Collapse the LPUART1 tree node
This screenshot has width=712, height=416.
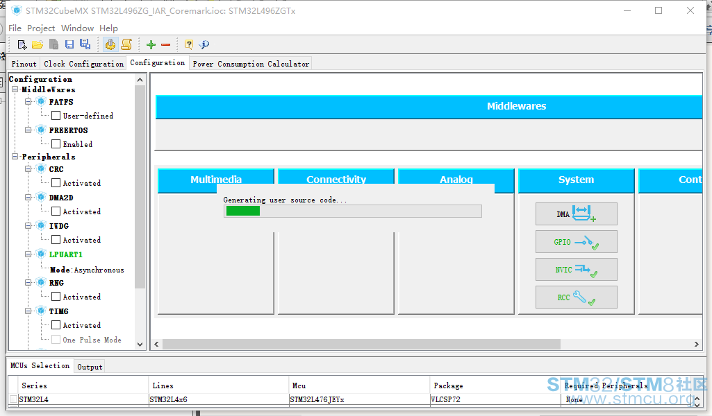point(28,254)
